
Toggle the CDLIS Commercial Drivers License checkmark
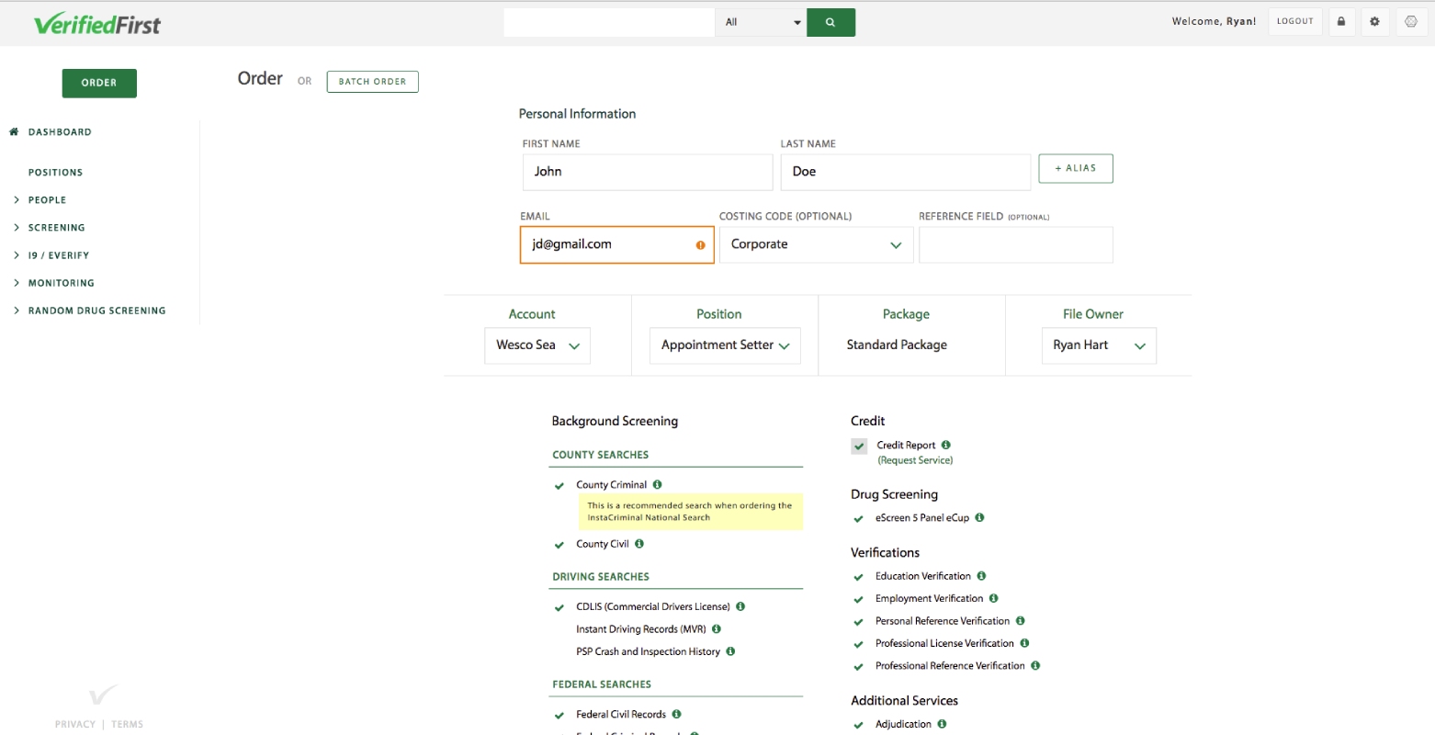(x=559, y=607)
